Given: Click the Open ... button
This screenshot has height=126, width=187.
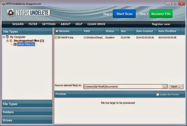Looking at the screenshot, I should [176, 86].
